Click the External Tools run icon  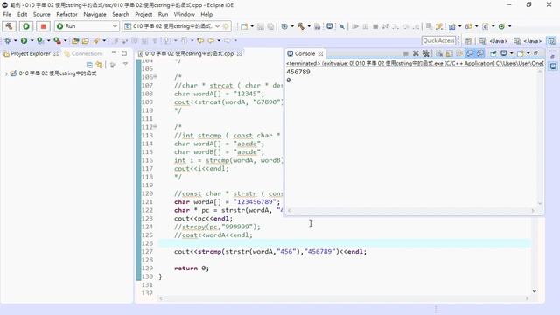pos(57,41)
